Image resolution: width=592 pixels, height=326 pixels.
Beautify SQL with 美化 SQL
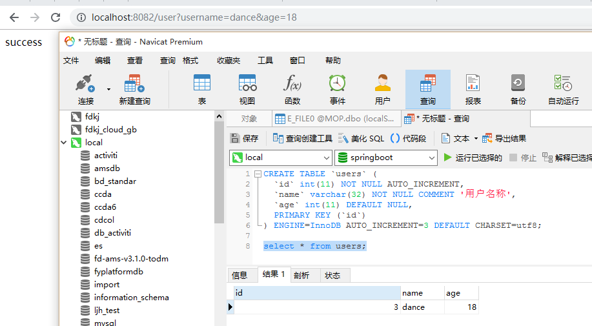coord(361,139)
